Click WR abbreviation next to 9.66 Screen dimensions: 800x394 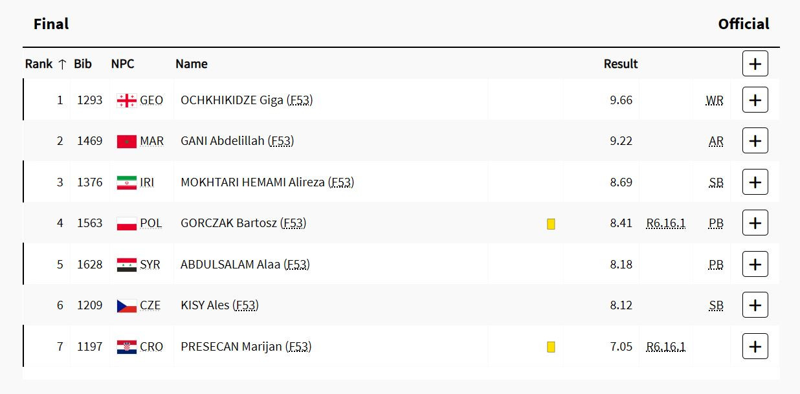715,100
